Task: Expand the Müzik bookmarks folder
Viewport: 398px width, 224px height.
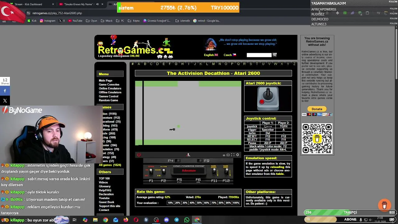Action: click(107, 21)
